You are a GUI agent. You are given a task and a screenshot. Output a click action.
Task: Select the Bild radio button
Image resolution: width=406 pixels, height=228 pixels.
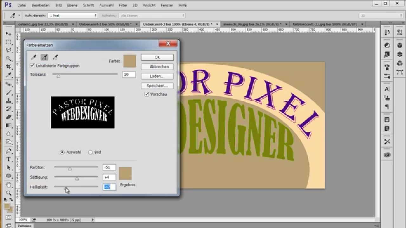pyautogui.click(x=90, y=152)
